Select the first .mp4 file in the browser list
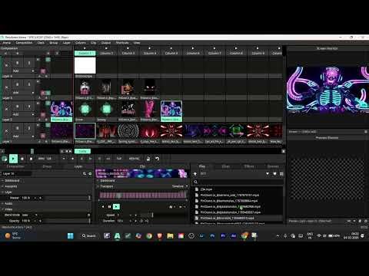 point(238,189)
